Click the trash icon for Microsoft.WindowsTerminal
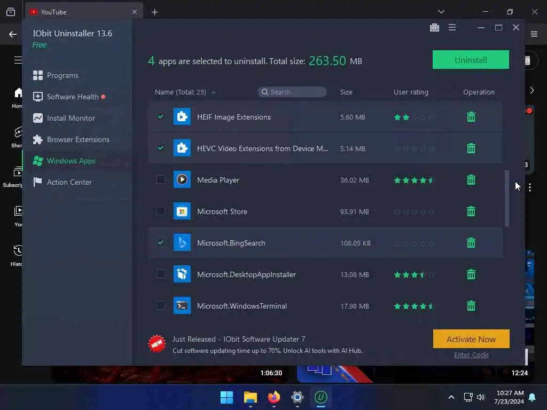Screen dimensions: 547x410 [471, 306]
